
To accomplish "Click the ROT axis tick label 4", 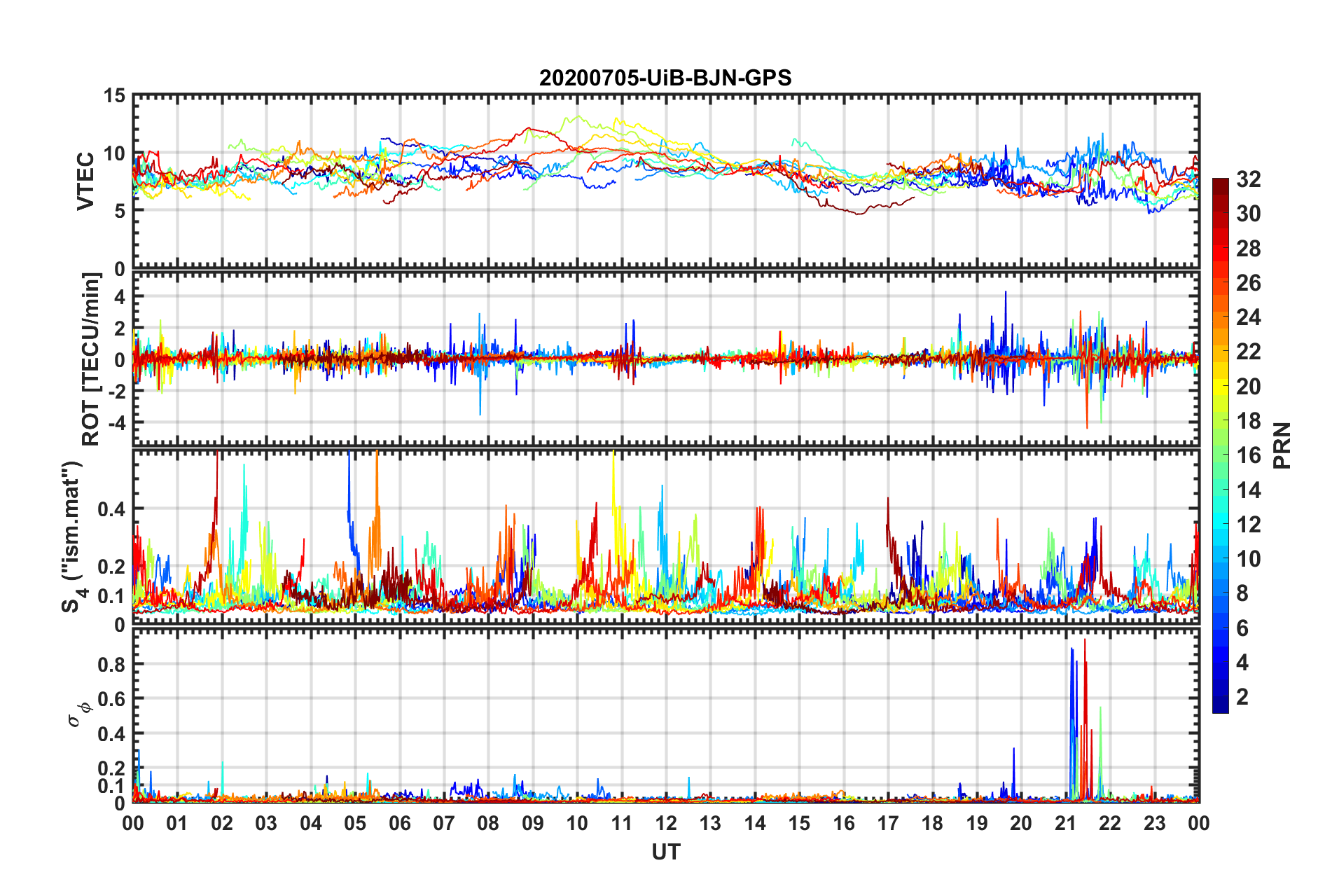I will pyautogui.click(x=120, y=297).
